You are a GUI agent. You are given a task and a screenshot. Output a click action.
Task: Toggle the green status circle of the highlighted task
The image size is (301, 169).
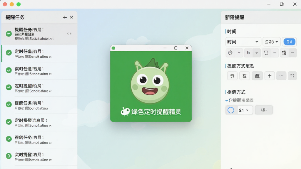[9, 34]
